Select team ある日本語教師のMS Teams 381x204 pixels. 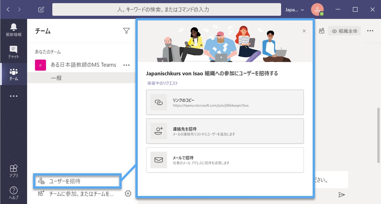click(x=83, y=65)
